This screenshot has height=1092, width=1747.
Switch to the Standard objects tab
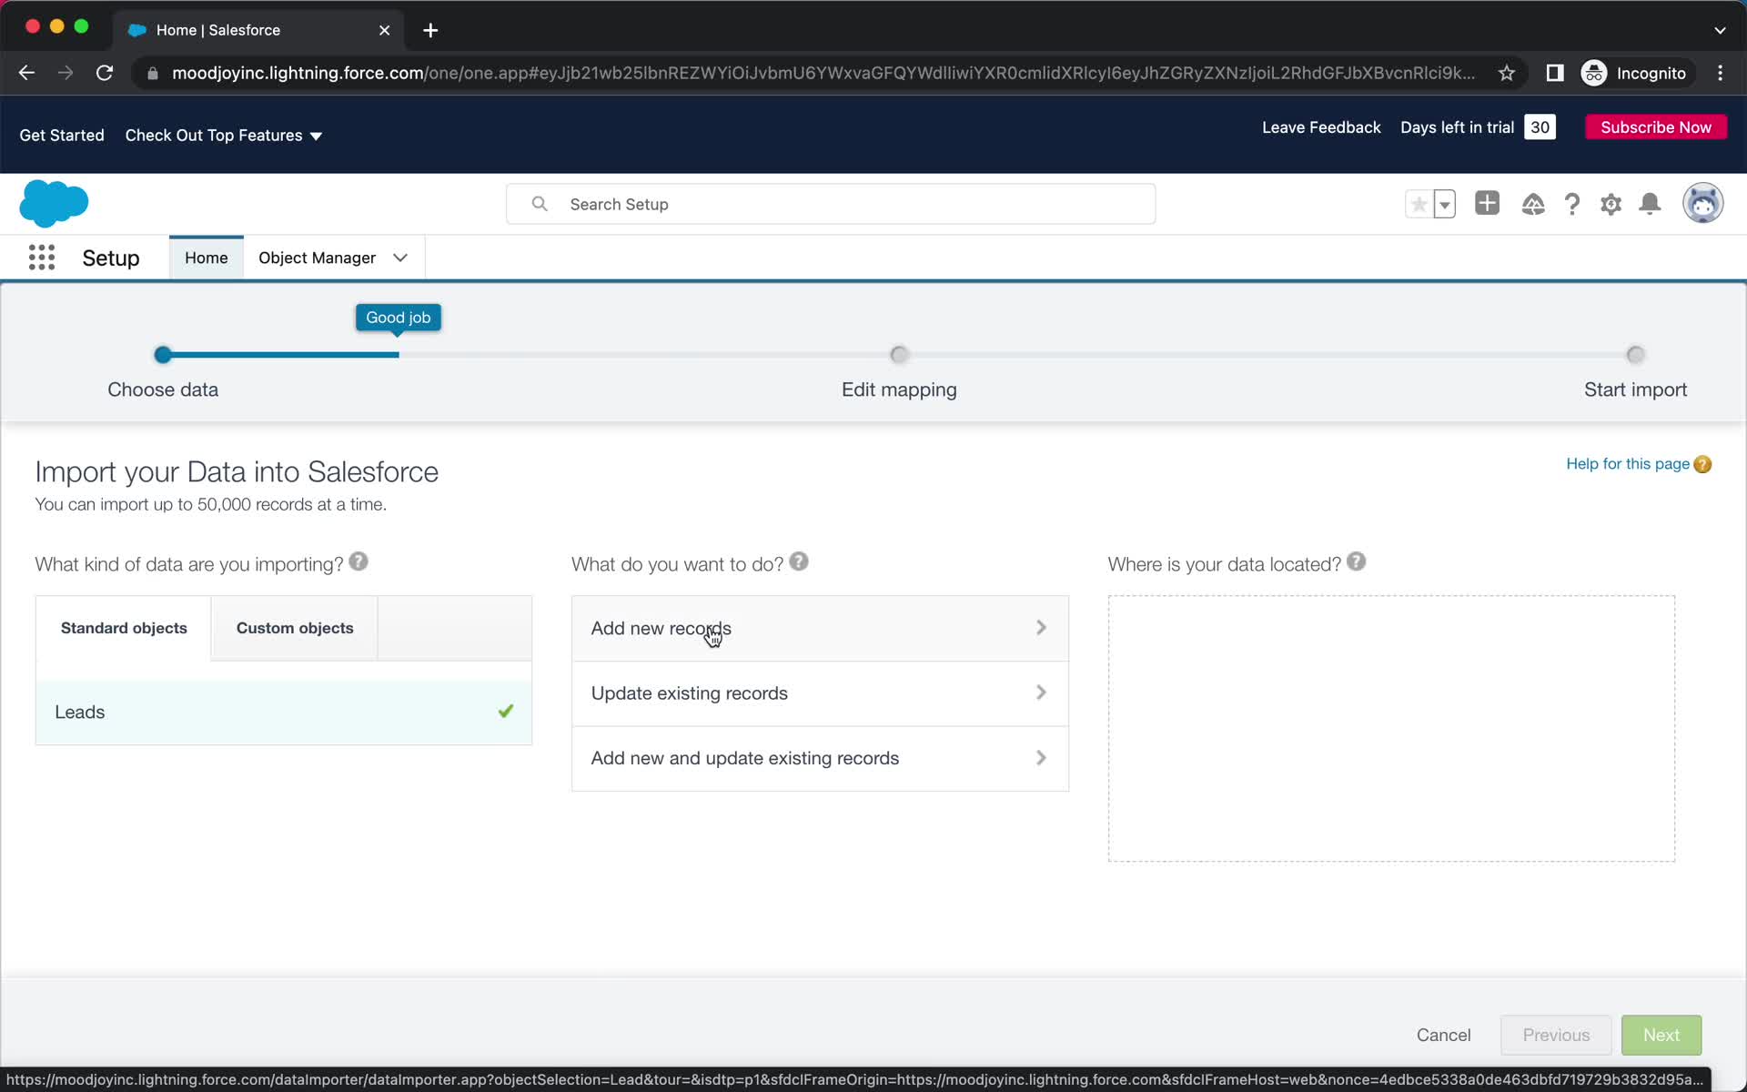coord(124,628)
